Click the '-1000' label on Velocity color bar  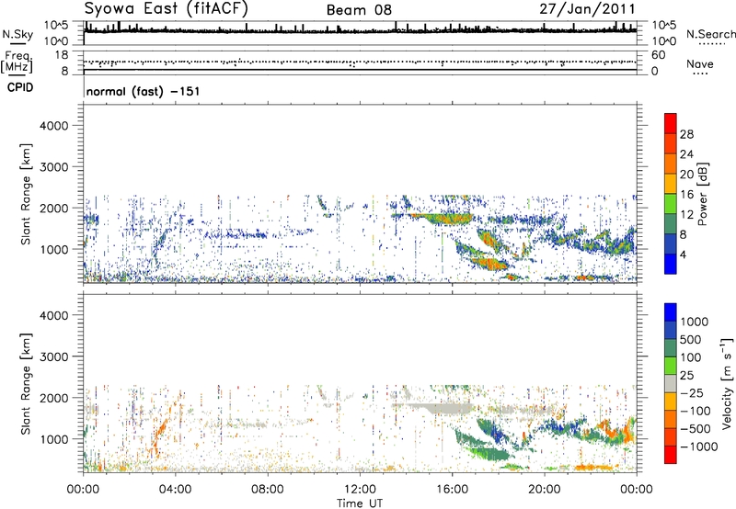click(x=699, y=447)
